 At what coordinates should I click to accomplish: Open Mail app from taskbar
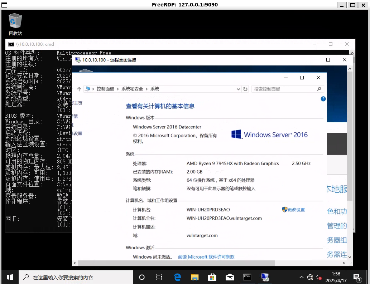coord(230,277)
